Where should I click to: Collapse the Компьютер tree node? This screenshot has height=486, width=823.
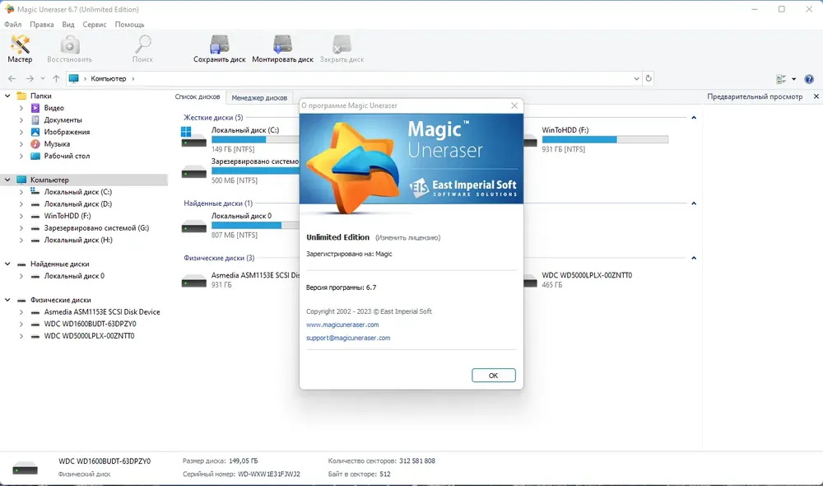(7, 180)
